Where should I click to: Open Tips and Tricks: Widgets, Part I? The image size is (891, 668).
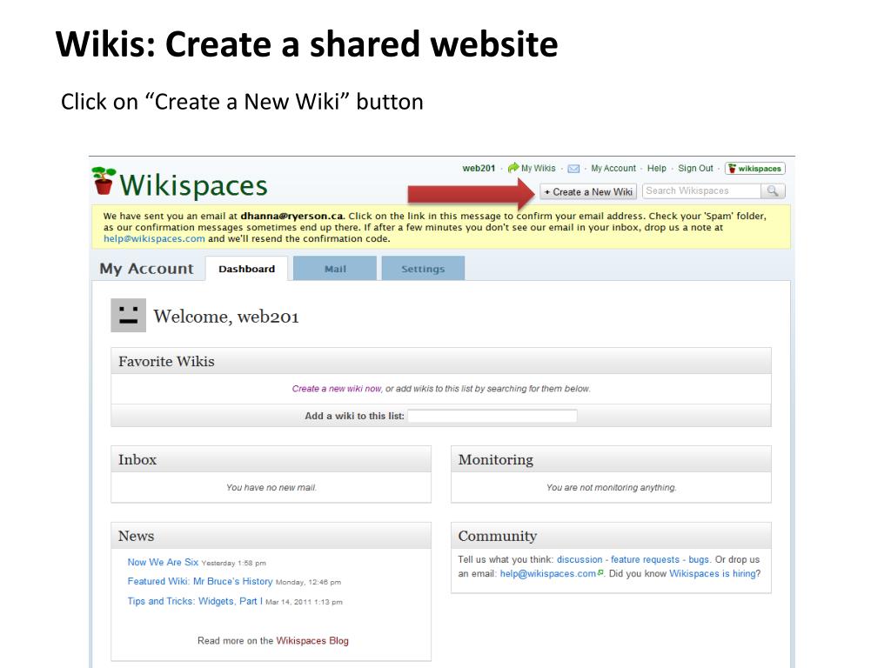click(x=195, y=601)
